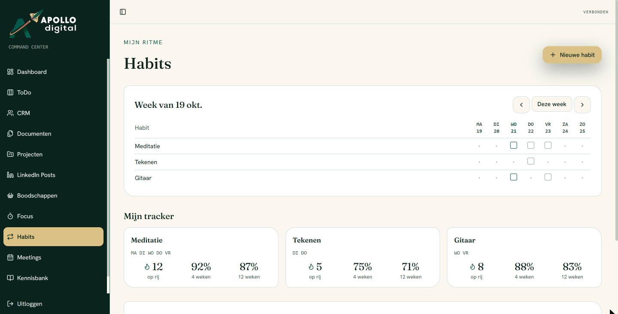The image size is (618, 314).
Task: Click the VERBONDEN connection status
Action: (596, 12)
